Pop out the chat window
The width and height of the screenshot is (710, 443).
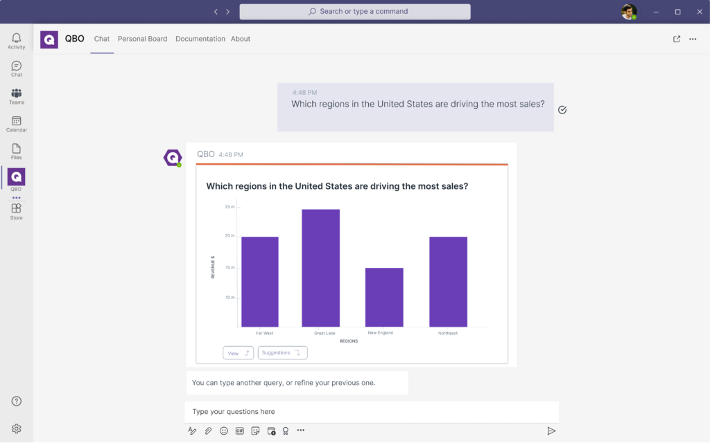(677, 39)
